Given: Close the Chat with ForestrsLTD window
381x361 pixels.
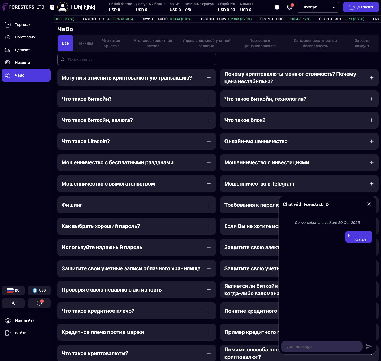Looking at the screenshot, I should [369, 204].
